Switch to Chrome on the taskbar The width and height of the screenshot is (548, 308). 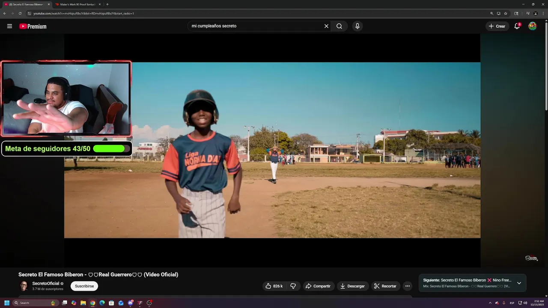92,303
